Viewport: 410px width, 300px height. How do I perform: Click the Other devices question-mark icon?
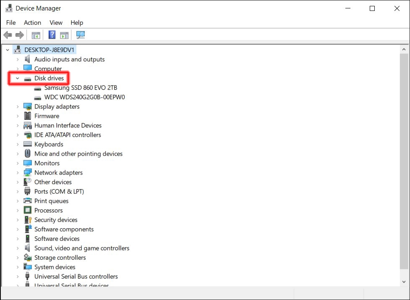(x=27, y=182)
